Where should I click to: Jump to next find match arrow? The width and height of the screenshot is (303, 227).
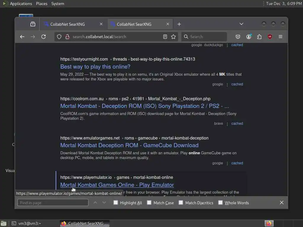104,202
